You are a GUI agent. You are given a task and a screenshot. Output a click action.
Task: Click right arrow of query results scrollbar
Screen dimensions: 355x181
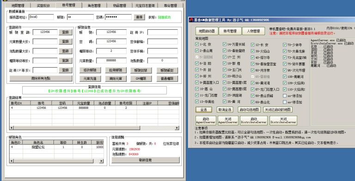(x=177, y=128)
